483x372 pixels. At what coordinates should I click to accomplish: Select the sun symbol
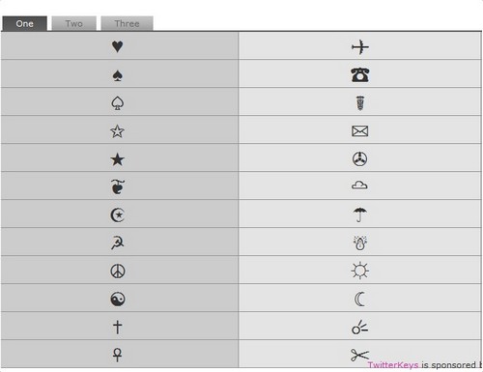(x=360, y=271)
